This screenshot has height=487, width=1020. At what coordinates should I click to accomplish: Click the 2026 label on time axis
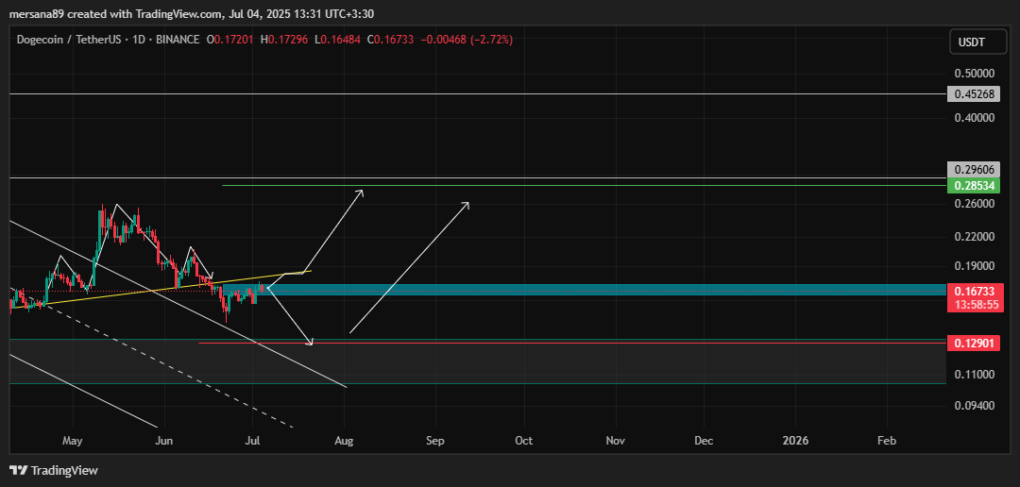pos(795,441)
